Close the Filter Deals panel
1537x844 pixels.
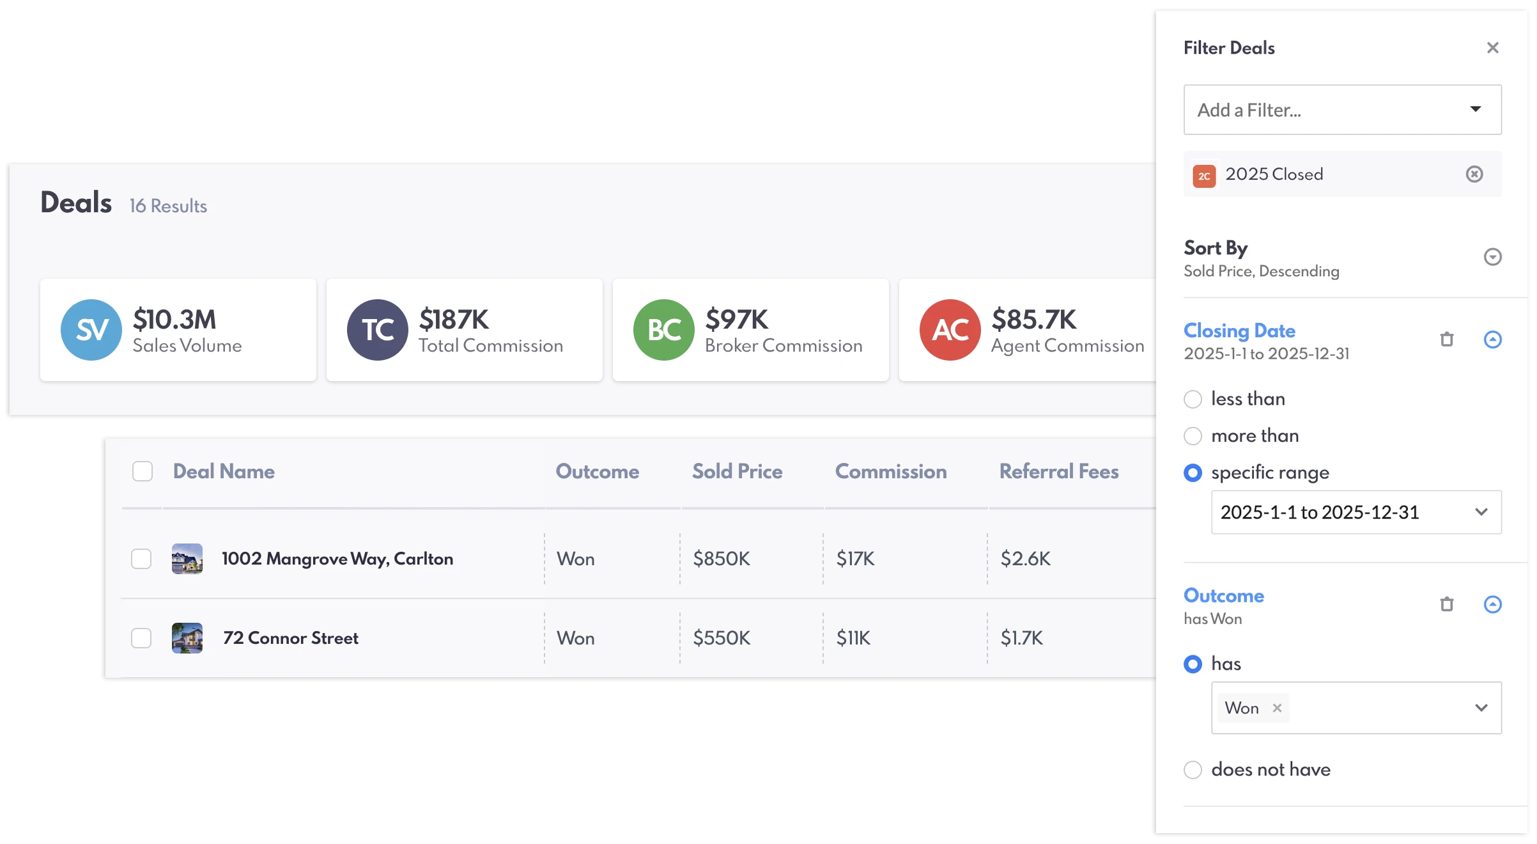1492,48
